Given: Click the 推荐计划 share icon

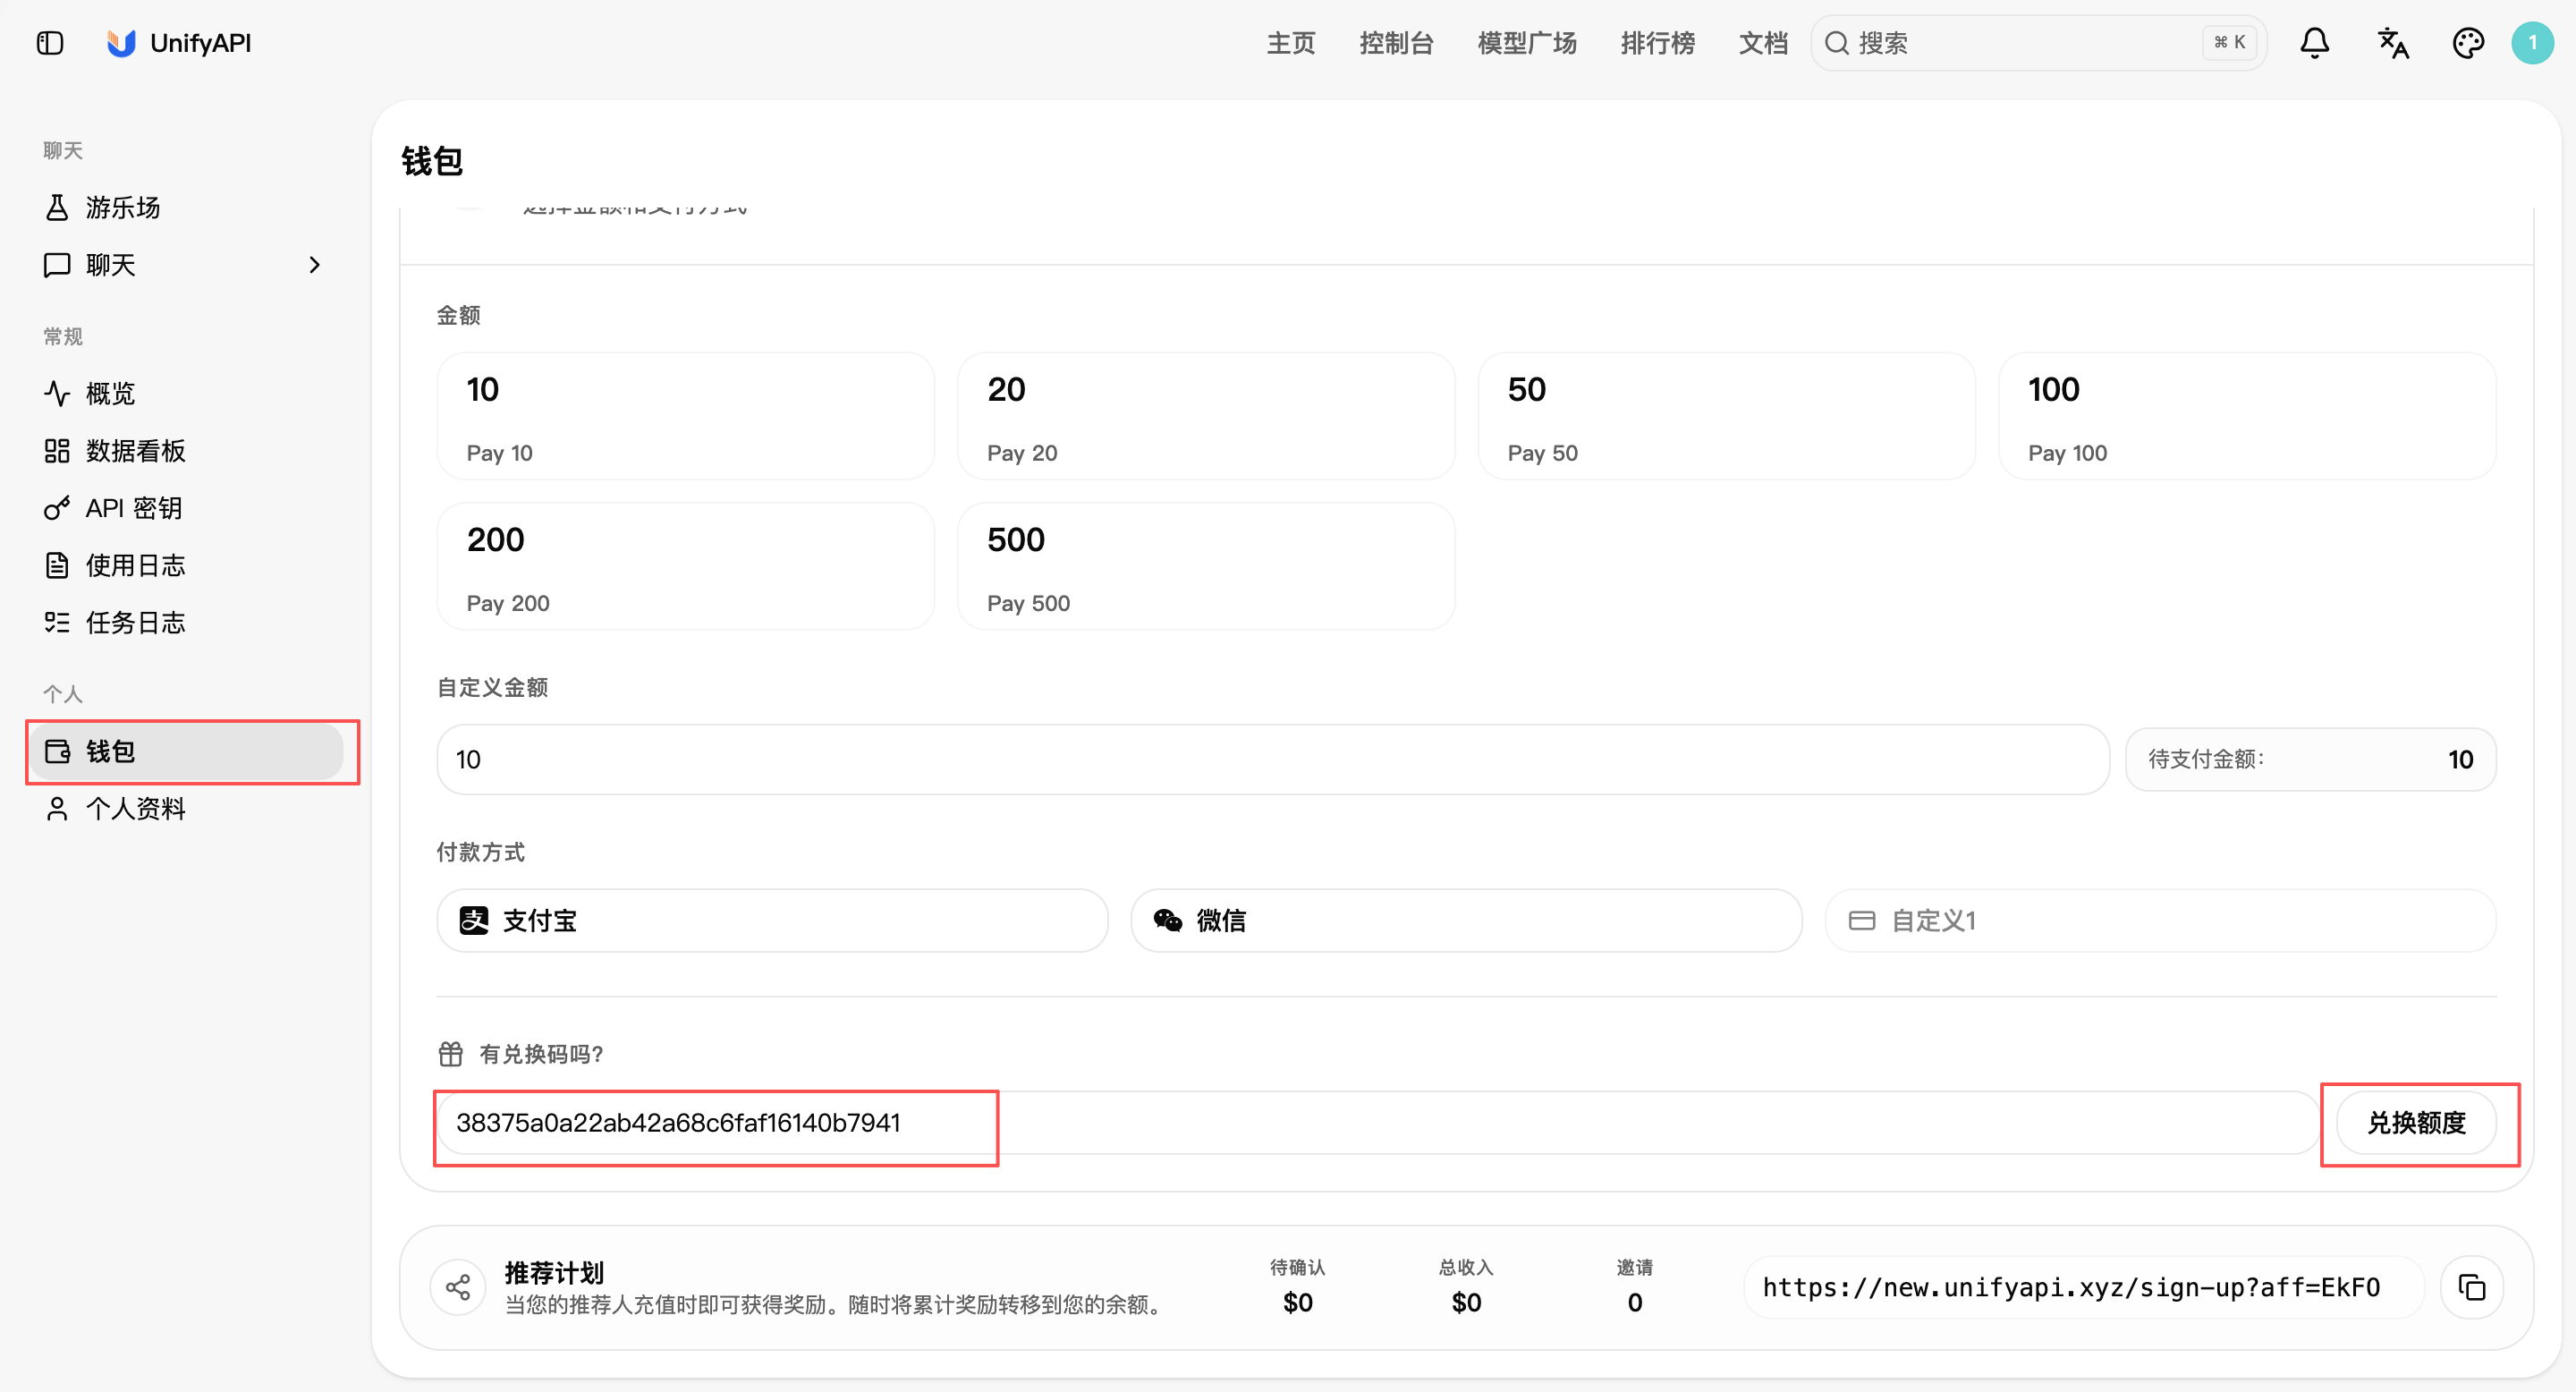Looking at the screenshot, I should 458,1287.
